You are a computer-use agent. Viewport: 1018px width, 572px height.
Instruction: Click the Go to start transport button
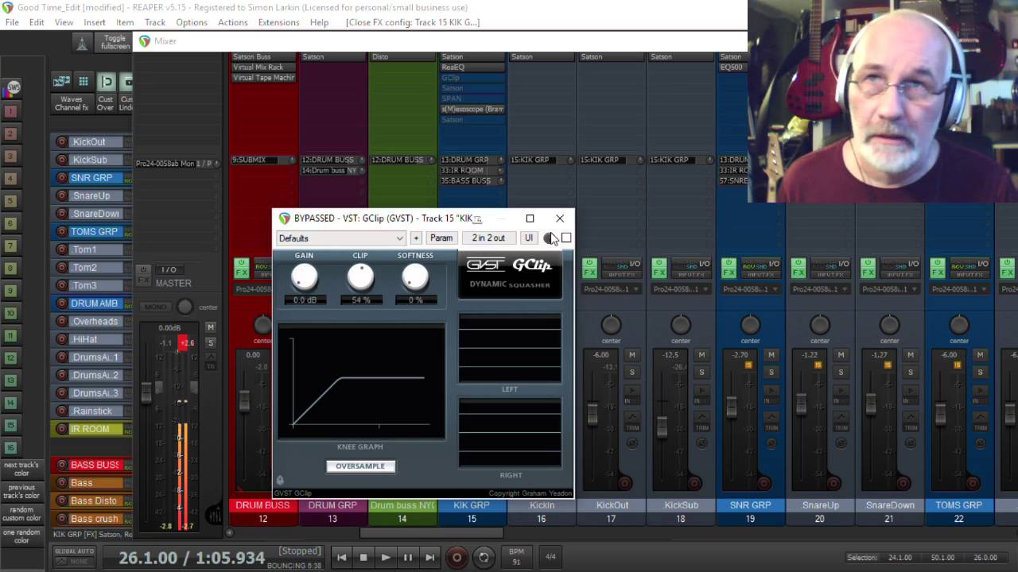[341, 558]
